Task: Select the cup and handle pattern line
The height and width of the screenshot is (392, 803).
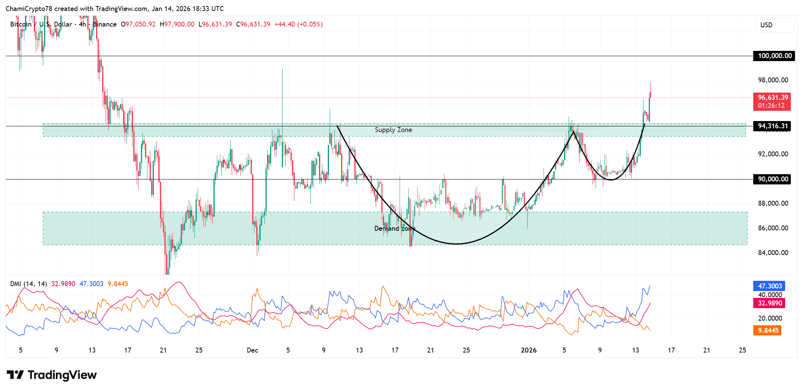Action: coord(456,244)
